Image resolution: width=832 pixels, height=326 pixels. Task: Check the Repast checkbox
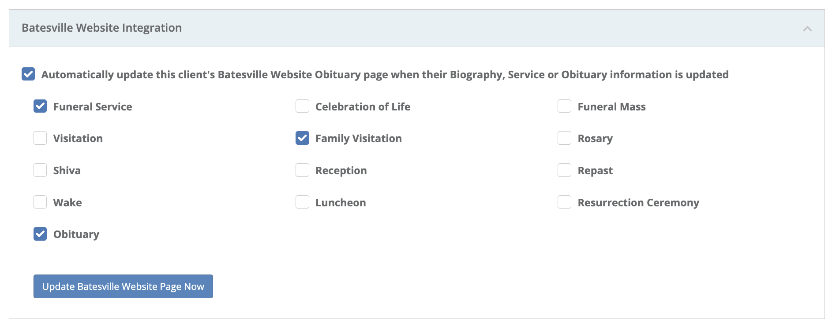coord(564,170)
